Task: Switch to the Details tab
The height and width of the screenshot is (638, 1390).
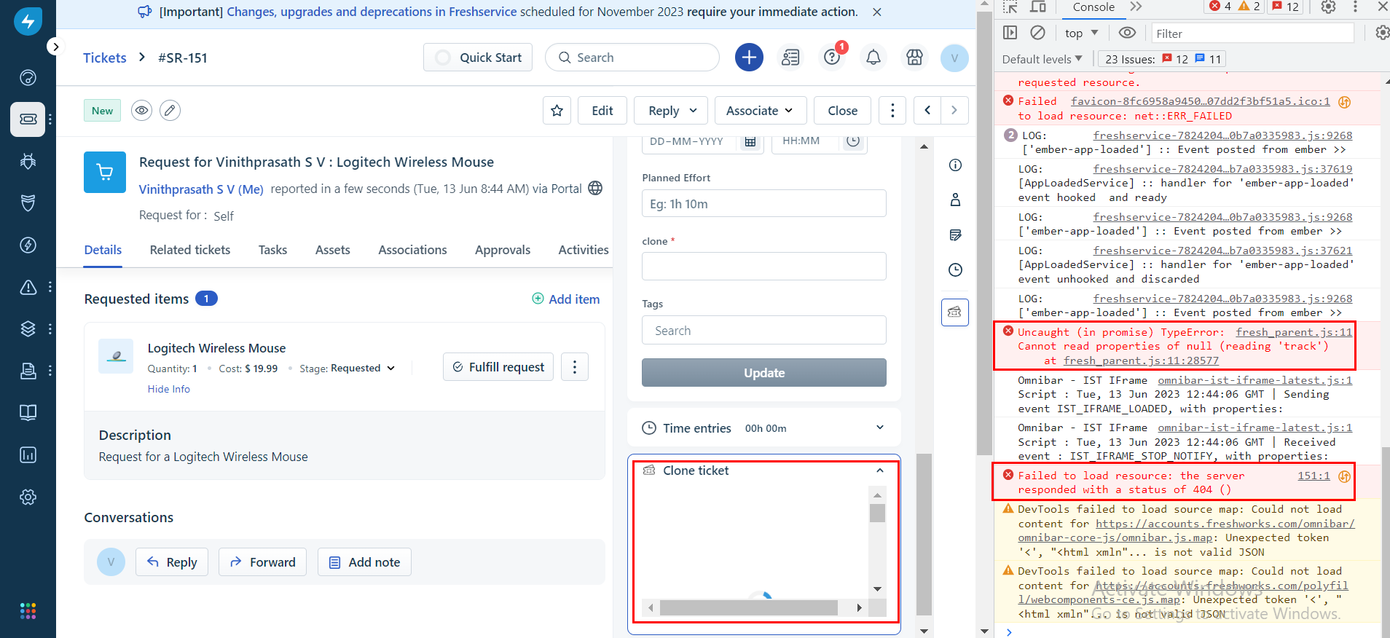Action: pos(103,250)
